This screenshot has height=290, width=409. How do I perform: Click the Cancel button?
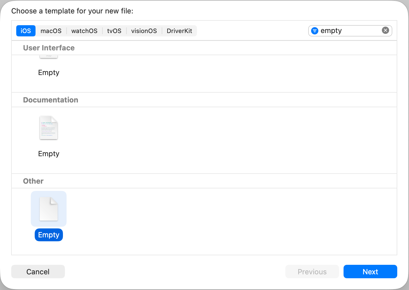pos(38,272)
